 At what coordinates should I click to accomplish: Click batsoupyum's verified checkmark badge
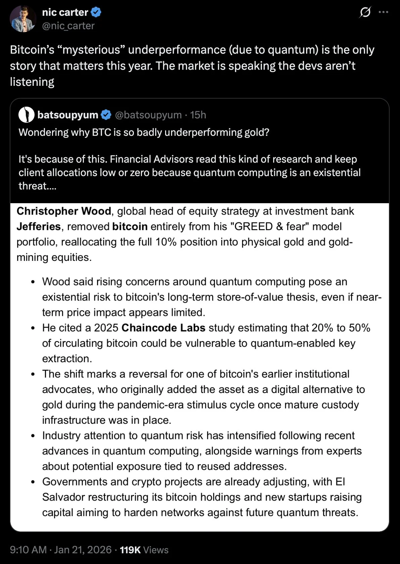pos(106,115)
